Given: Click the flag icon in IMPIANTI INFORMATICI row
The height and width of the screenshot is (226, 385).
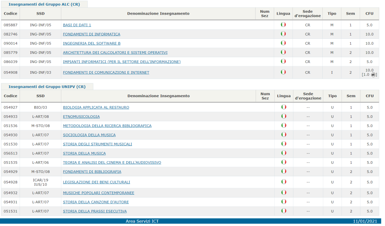Looking at the screenshot, I should [x=283, y=61].
